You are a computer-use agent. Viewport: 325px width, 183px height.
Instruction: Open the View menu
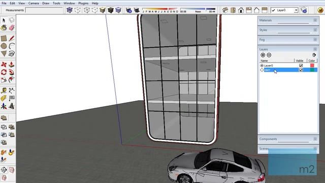(21, 4)
